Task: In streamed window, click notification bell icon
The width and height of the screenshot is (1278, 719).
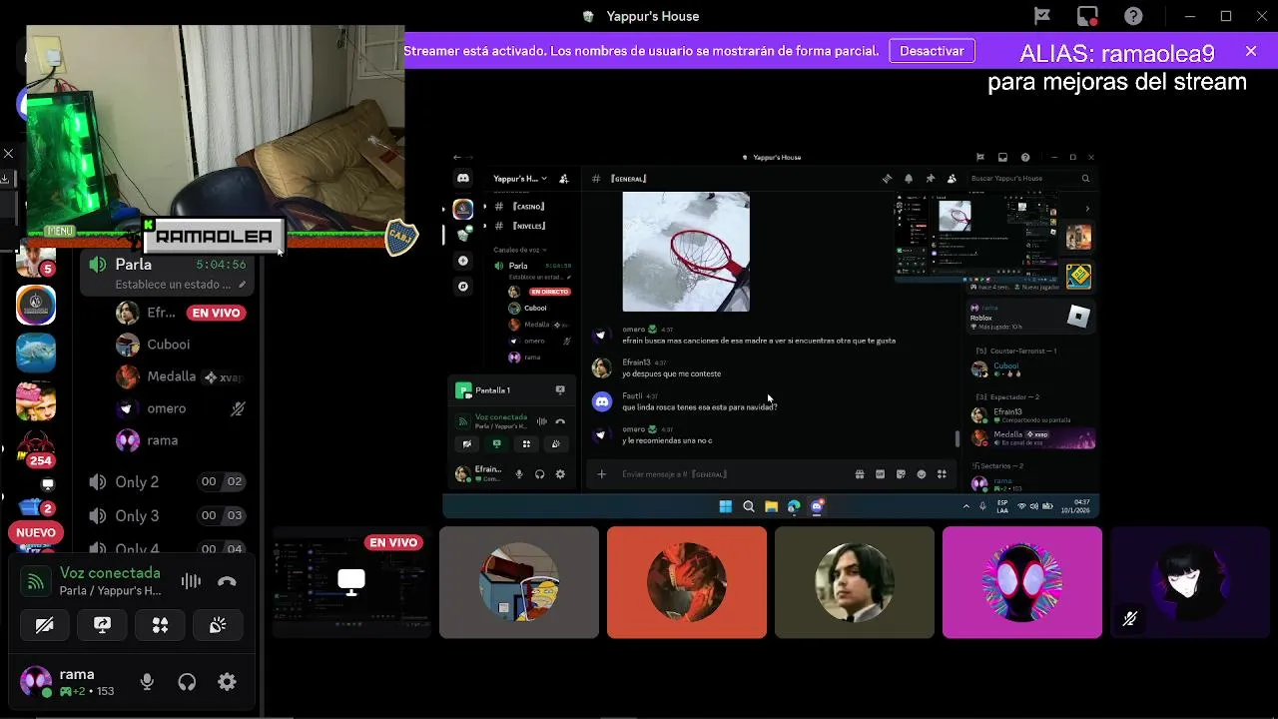Action: click(x=909, y=179)
